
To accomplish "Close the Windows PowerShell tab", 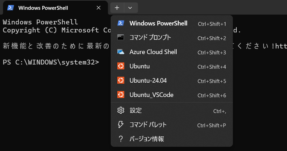I will [x=99, y=8].
